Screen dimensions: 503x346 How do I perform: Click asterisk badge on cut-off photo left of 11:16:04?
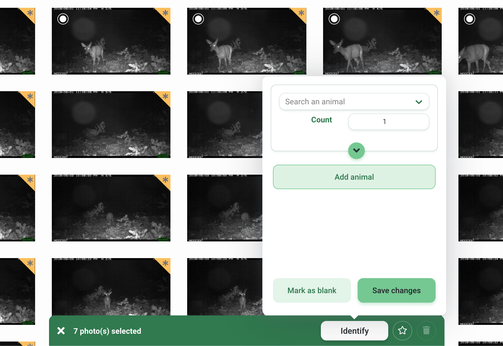tap(30, 13)
